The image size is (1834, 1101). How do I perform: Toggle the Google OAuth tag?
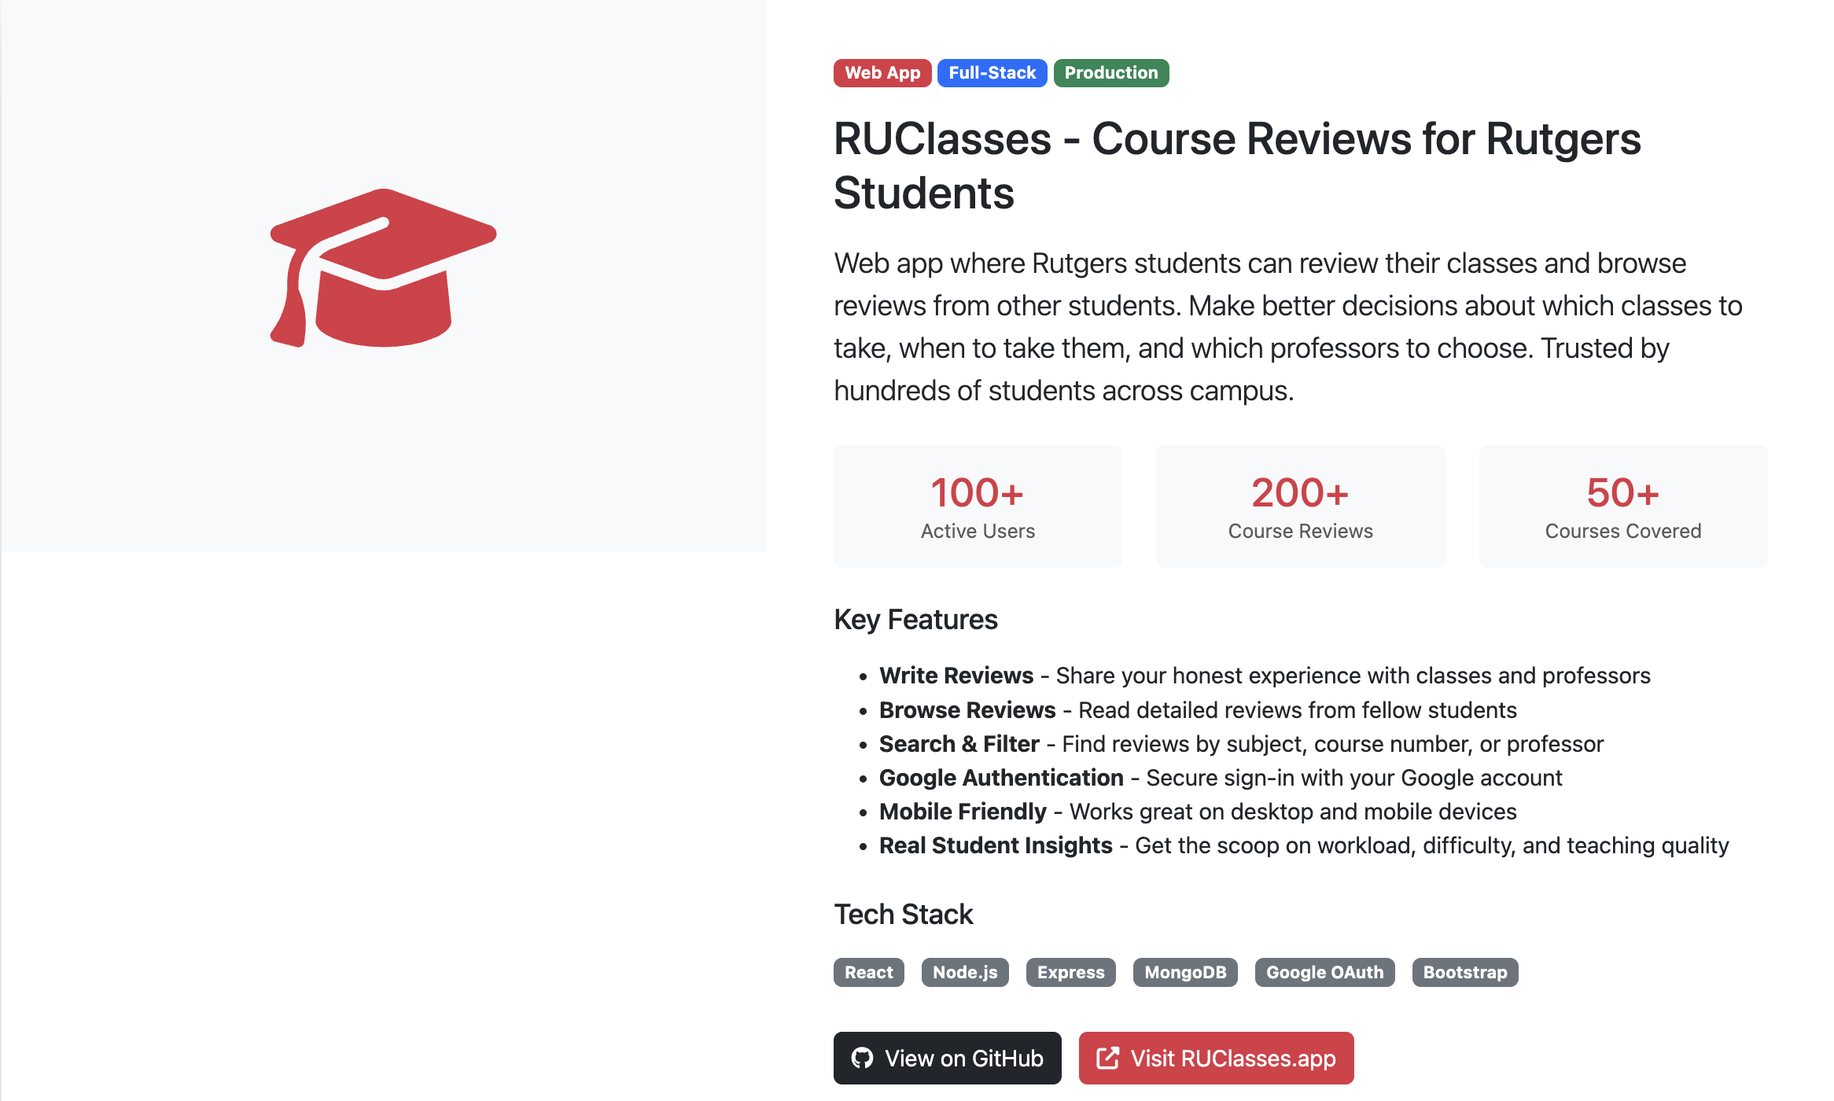[x=1324, y=972]
